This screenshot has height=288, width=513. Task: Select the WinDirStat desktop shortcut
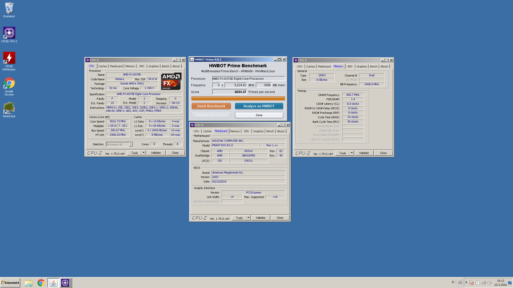tap(9, 109)
